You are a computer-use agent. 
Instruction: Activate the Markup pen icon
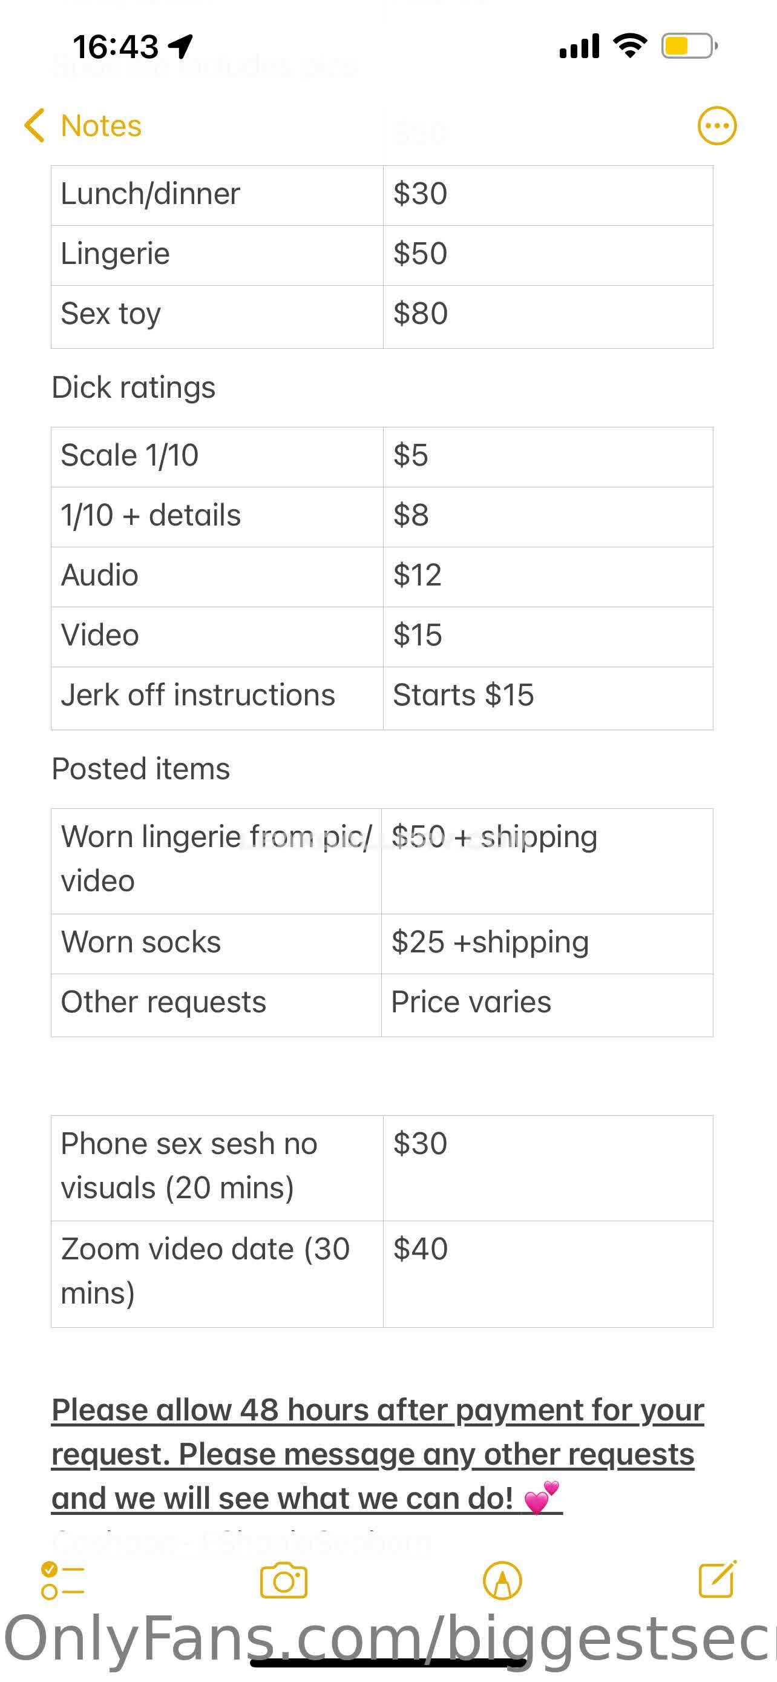click(x=502, y=1581)
